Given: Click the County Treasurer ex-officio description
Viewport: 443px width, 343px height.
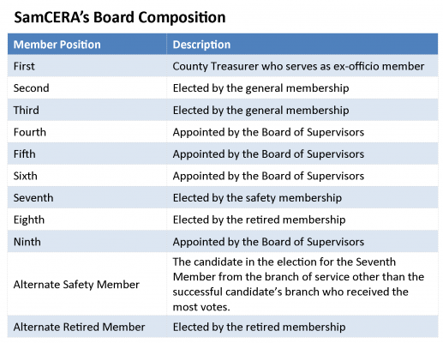Looking at the screenshot, I should click(x=298, y=66).
